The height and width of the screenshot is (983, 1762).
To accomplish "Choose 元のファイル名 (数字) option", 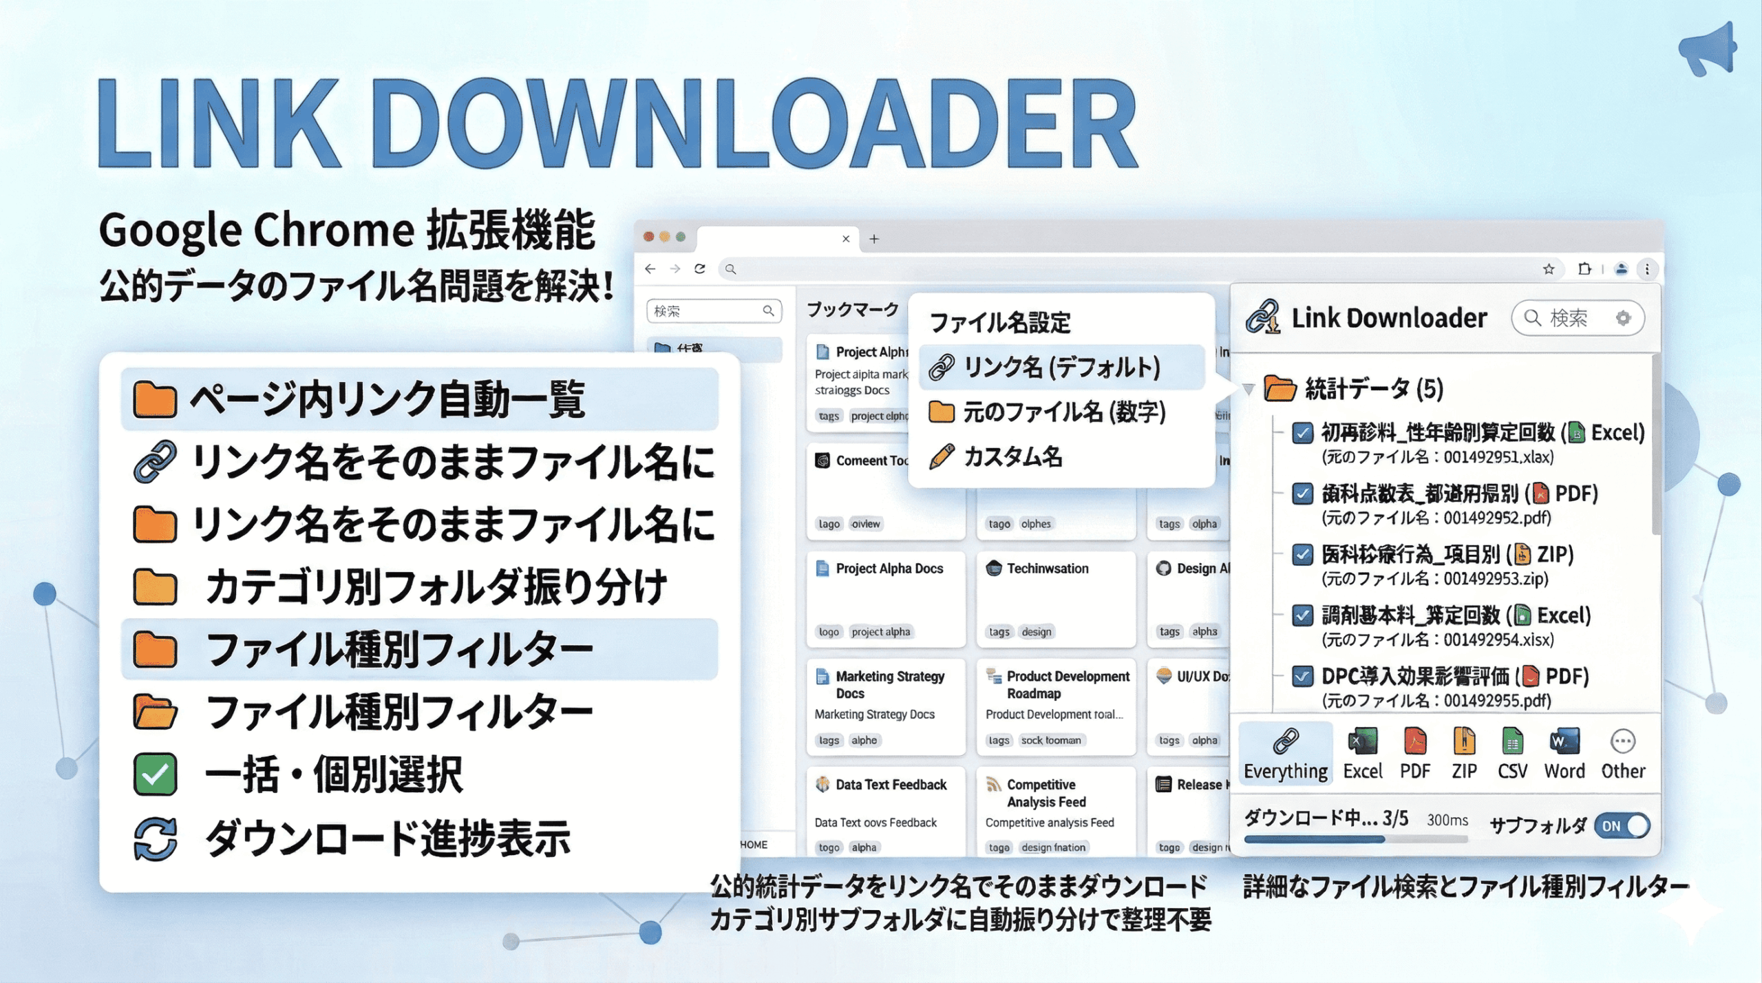I will (x=1063, y=412).
